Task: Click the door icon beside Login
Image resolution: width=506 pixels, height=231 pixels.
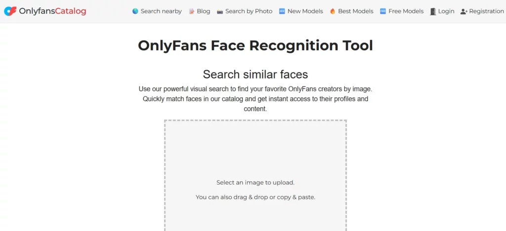Action: click(x=433, y=11)
